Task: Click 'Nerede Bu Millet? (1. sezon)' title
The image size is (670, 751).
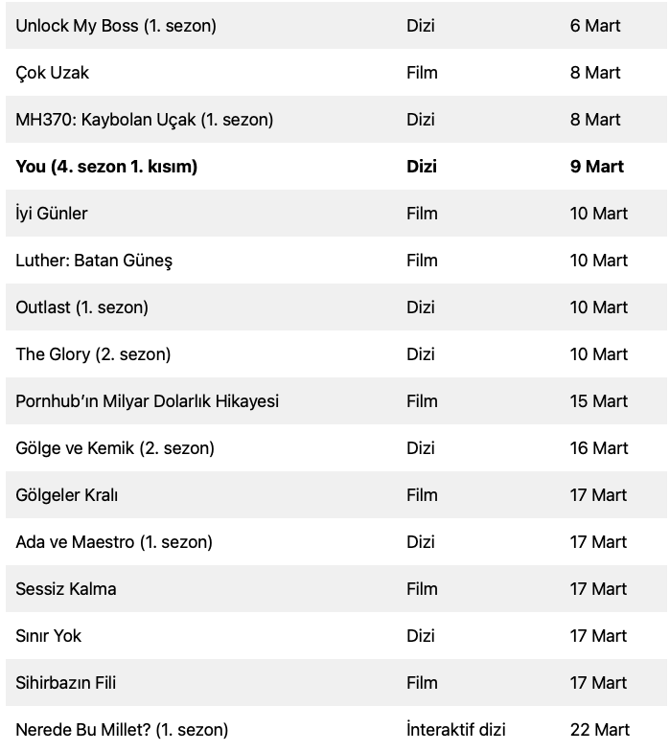Action: pyautogui.click(x=122, y=730)
